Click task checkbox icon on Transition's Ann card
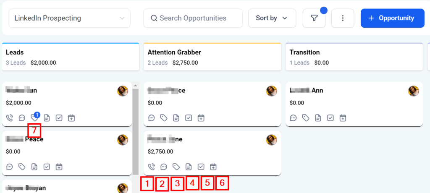Screen dimensions: 430x193 pyautogui.click(x=331, y=118)
